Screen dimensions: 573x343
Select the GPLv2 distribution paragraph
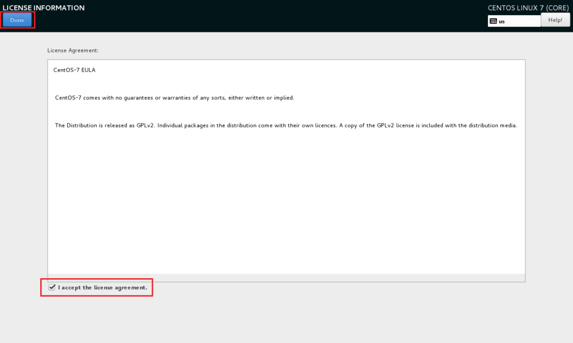(285, 125)
